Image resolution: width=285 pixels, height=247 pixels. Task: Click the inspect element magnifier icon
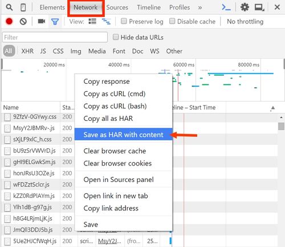9,7
